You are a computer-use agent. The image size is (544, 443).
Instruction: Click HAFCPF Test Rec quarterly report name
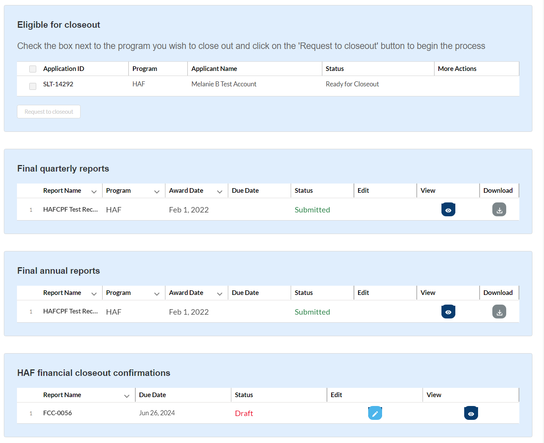[70, 209]
